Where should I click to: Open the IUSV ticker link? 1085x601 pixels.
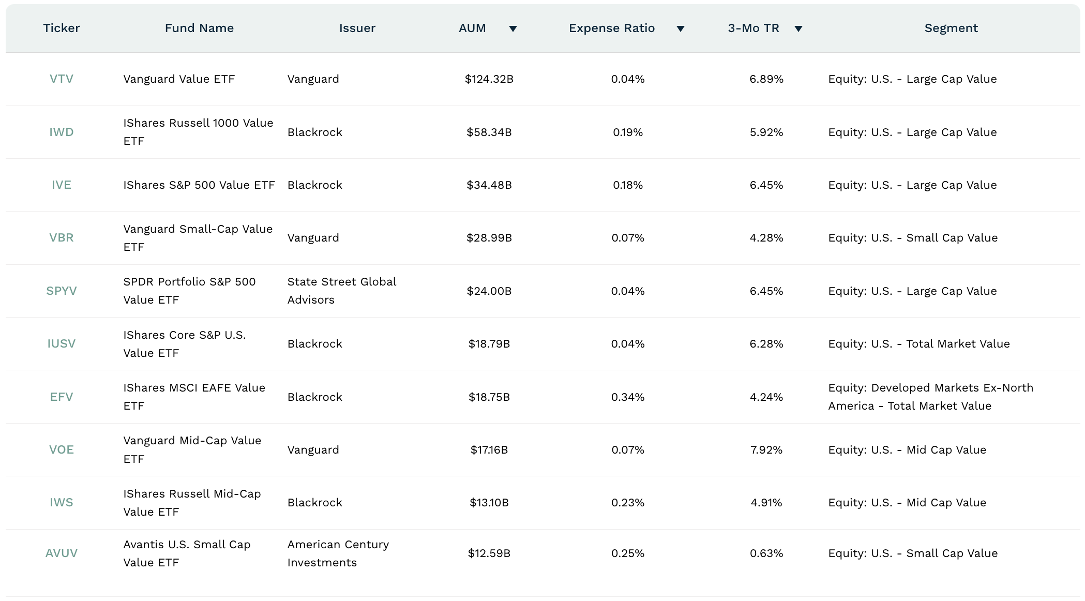click(62, 343)
